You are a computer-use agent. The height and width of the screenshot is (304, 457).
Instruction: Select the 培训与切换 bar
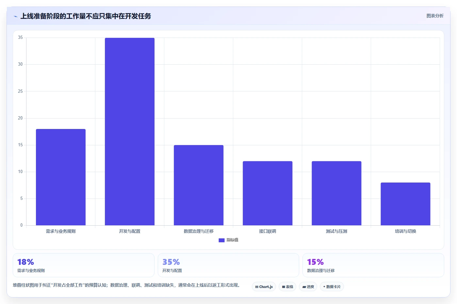405,204
